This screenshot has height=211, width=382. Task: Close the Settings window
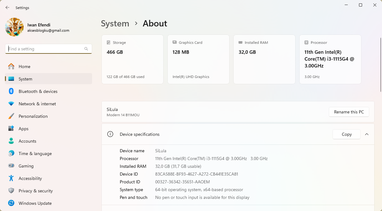tap(375, 5)
